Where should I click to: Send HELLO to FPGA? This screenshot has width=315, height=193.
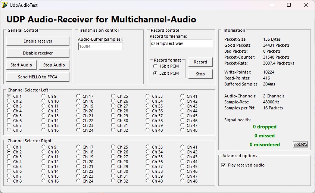38,77
